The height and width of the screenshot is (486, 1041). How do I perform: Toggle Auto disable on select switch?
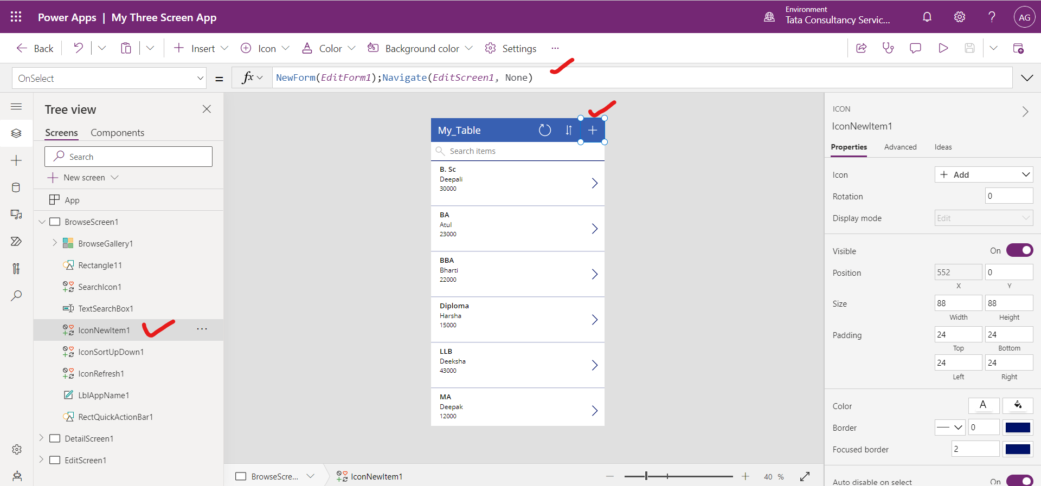click(x=1019, y=481)
